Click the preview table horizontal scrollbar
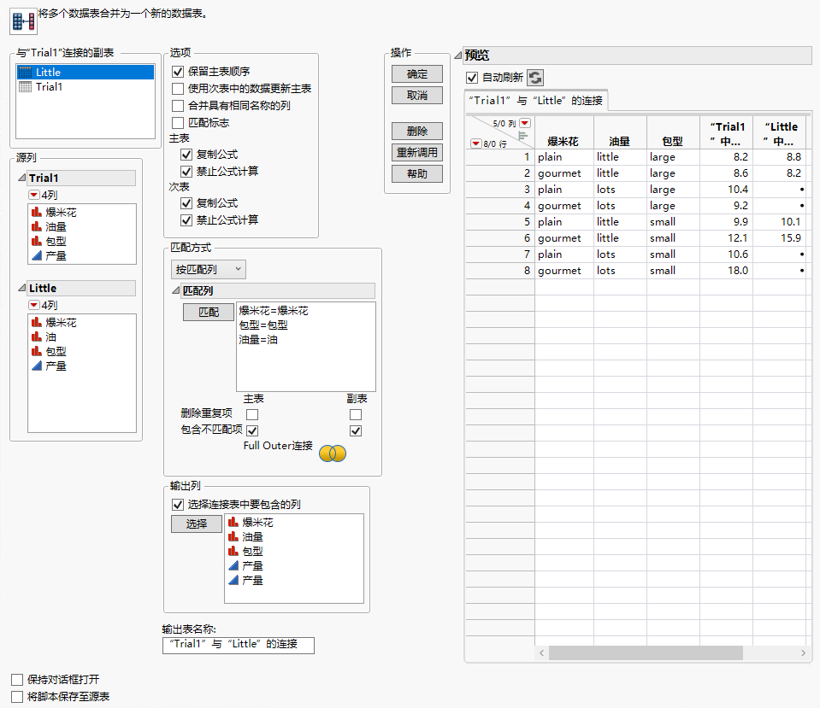Image resolution: width=820 pixels, height=708 pixels. pyautogui.click(x=646, y=652)
